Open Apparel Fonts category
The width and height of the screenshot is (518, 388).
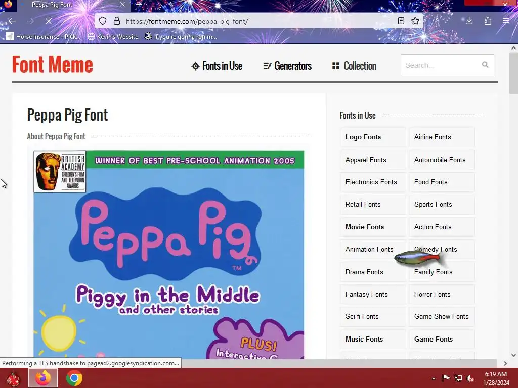pyautogui.click(x=373, y=160)
